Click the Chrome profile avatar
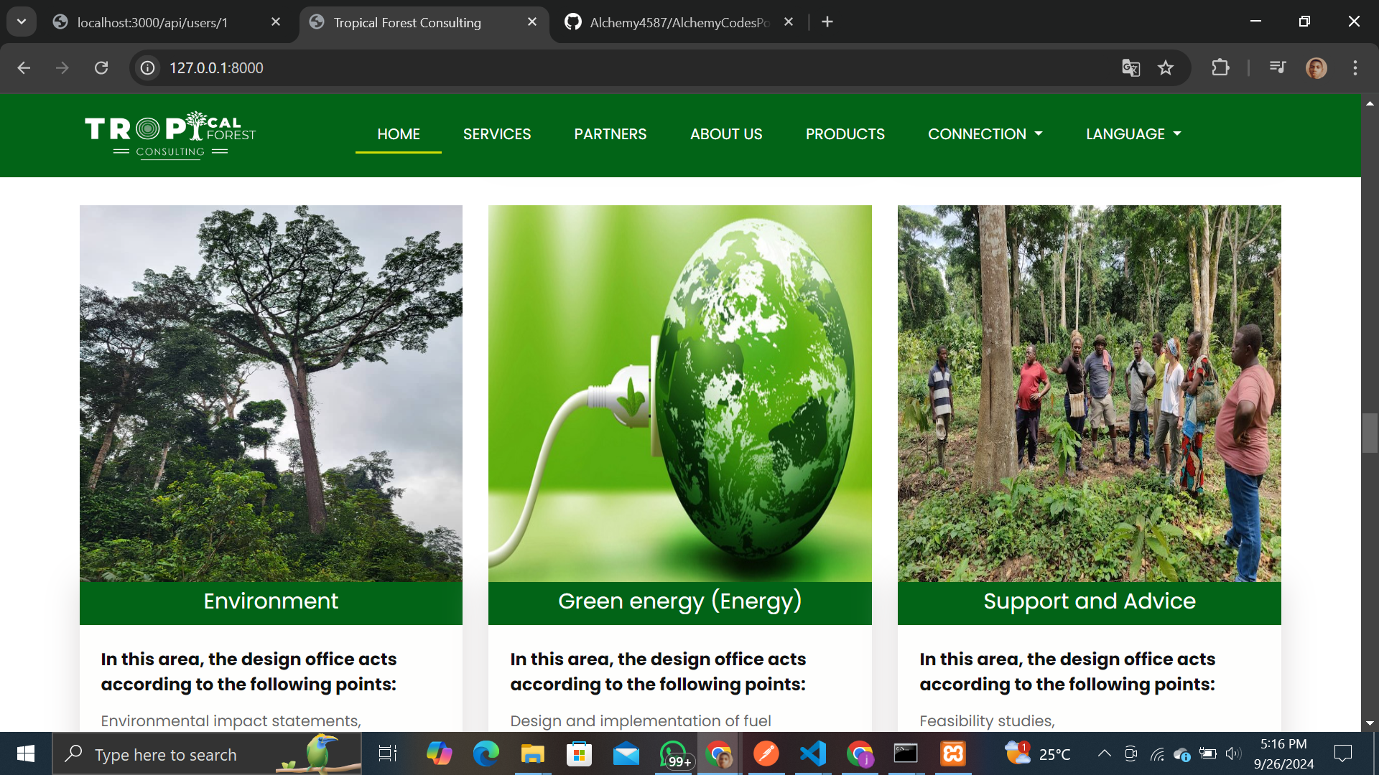 click(1316, 67)
